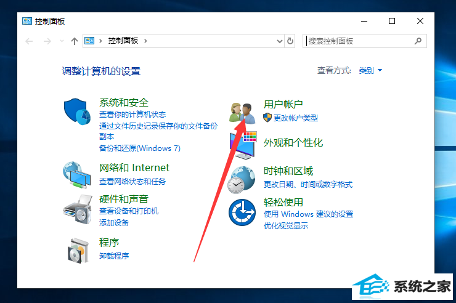
Task: Open the 卸载程序 link
Action: 114,256
